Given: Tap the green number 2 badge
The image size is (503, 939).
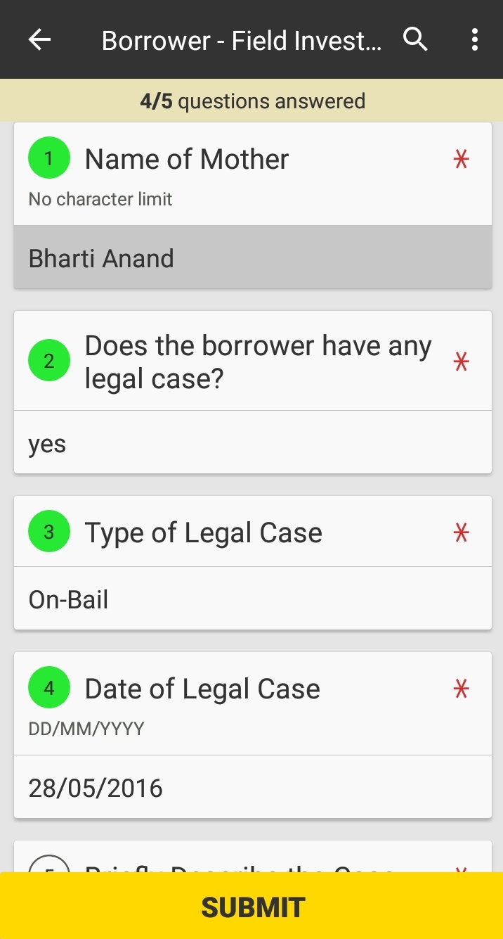Looking at the screenshot, I should 48,361.
